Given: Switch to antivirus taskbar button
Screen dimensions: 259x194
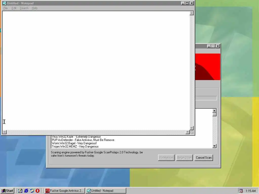Looking at the screenshot, I should 65,191.
